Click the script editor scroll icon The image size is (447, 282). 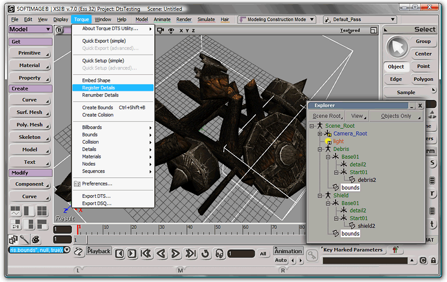(78, 251)
